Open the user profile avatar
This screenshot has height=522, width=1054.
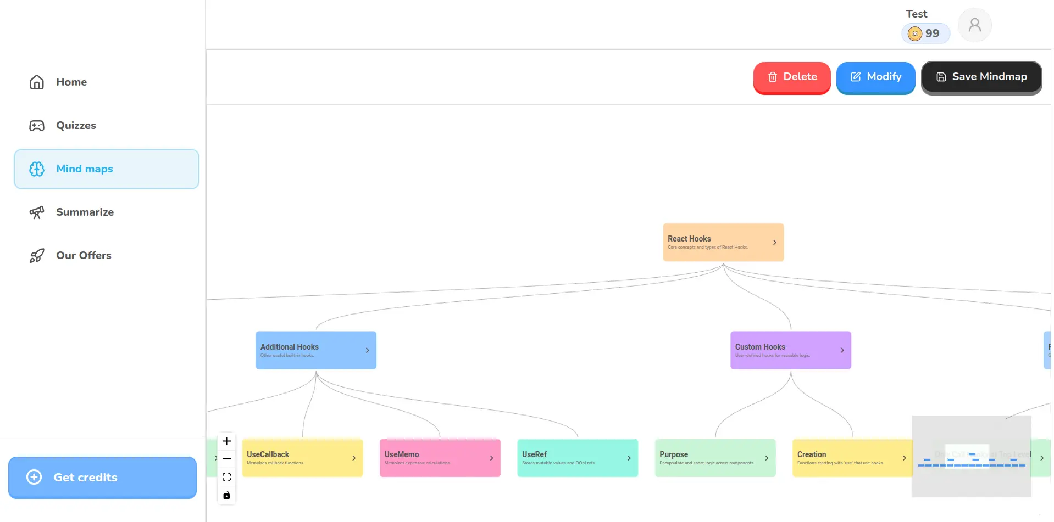pos(974,25)
